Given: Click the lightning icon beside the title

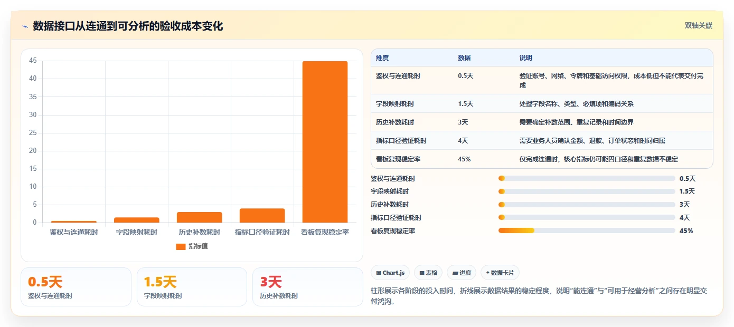Looking at the screenshot, I should coord(25,26).
